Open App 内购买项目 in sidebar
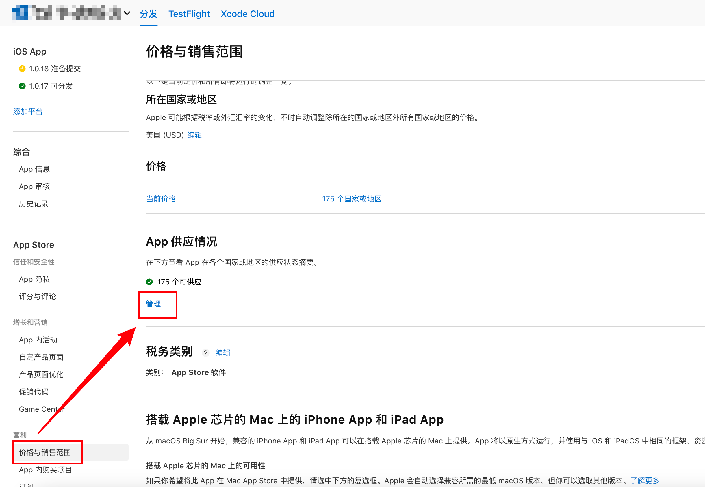The width and height of the screenshot is (705, 487). (45, 470)
